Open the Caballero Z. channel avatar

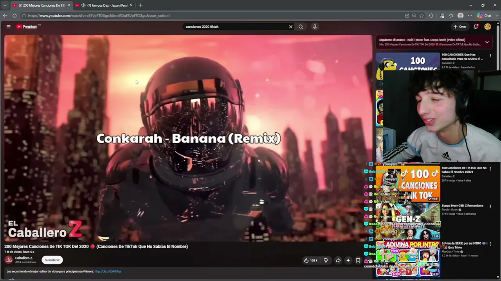(9, 260)
